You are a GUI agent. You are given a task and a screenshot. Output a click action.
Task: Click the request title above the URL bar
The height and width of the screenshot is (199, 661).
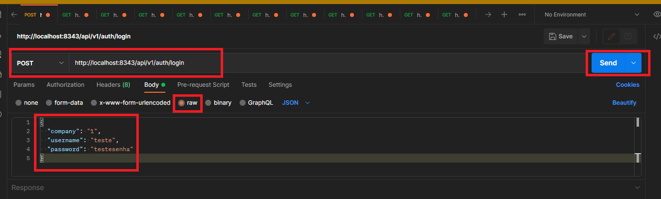point(74,36)
